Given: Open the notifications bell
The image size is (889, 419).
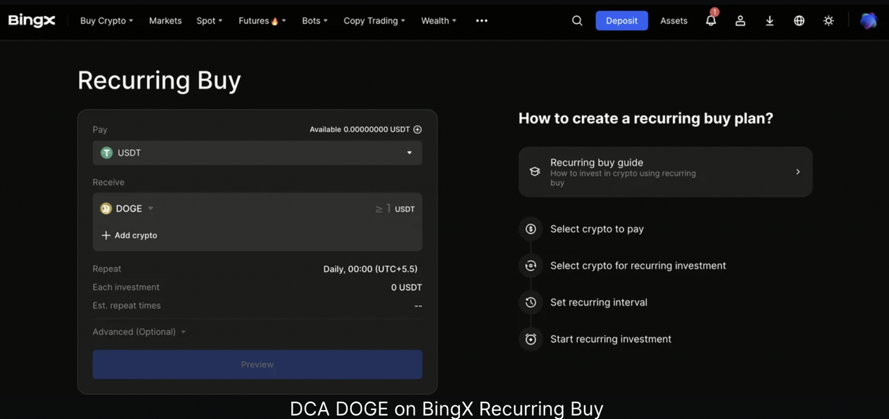Looking at the screenshot, I should click(711, 21).
